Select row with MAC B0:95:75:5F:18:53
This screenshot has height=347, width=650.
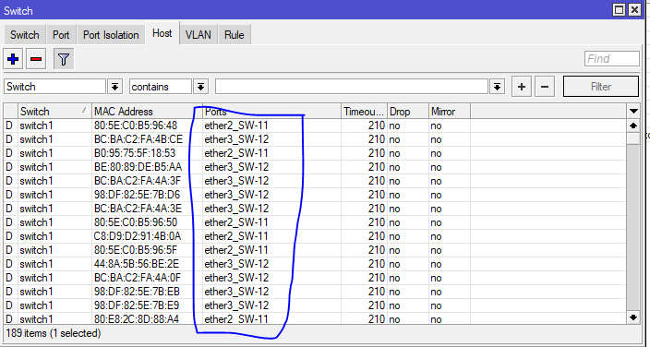pyautogui.click(x=315, y=153)
